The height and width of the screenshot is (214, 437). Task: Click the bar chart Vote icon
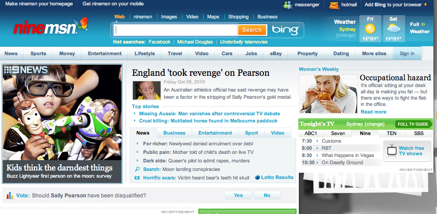point(10,195)
